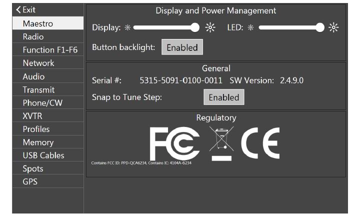The width and height of the screenshot is (354, 219).
Task: Open the Radio settings menu
Action: (48, 36)
